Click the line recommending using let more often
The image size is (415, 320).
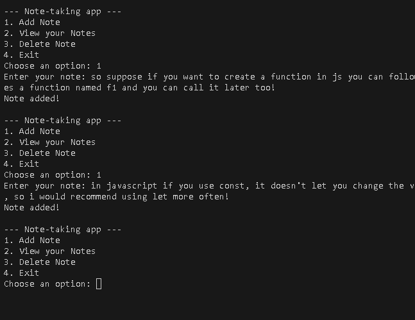click(116, 196)
